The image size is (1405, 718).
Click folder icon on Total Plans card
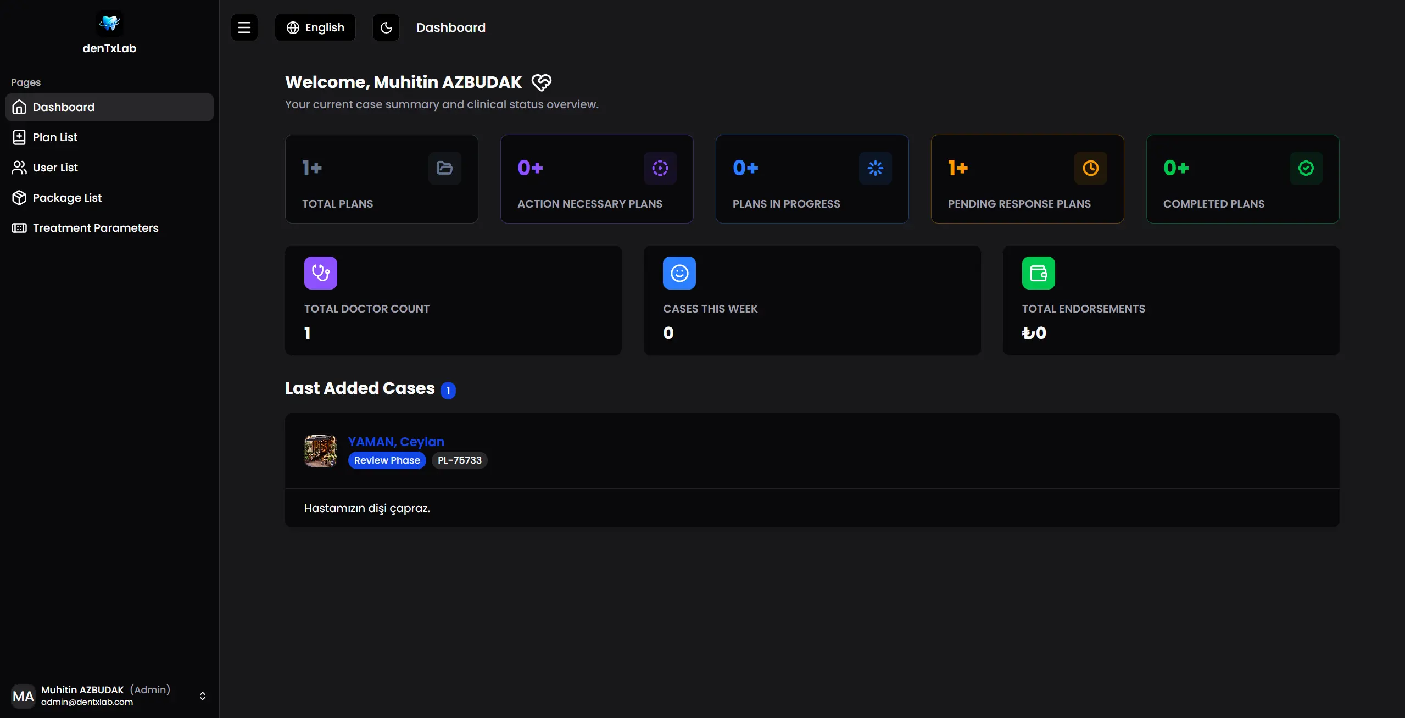tap(444, 168)
